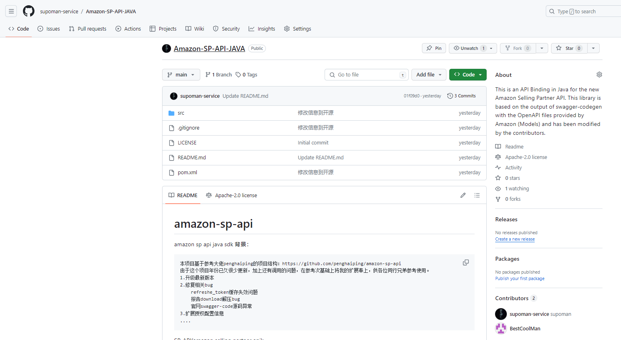Open BestCoolMan contributor name
Screen dimensions: 621x340
tap(525, 328)
